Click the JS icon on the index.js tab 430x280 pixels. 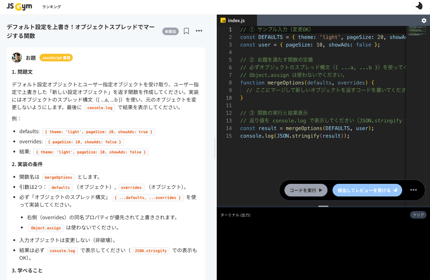(x=224, y=20)
